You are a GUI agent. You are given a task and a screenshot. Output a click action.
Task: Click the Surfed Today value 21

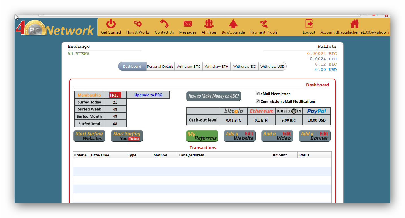coord(115,102)
